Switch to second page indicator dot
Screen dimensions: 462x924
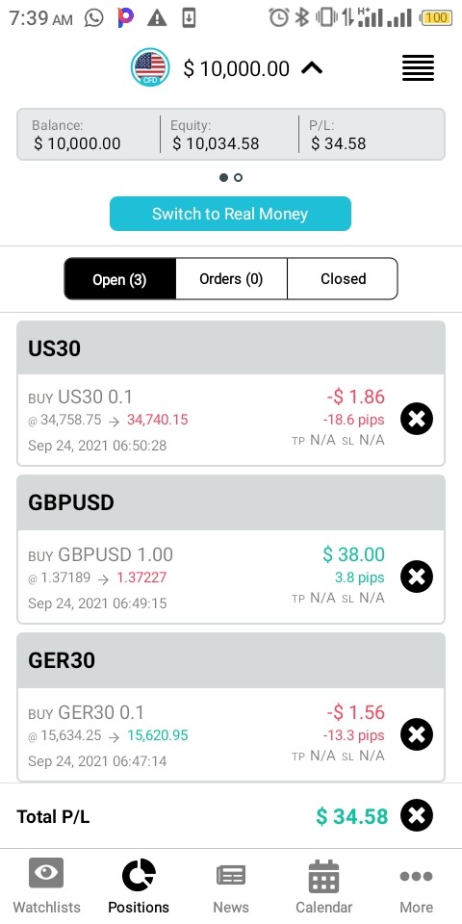point(238,177)
